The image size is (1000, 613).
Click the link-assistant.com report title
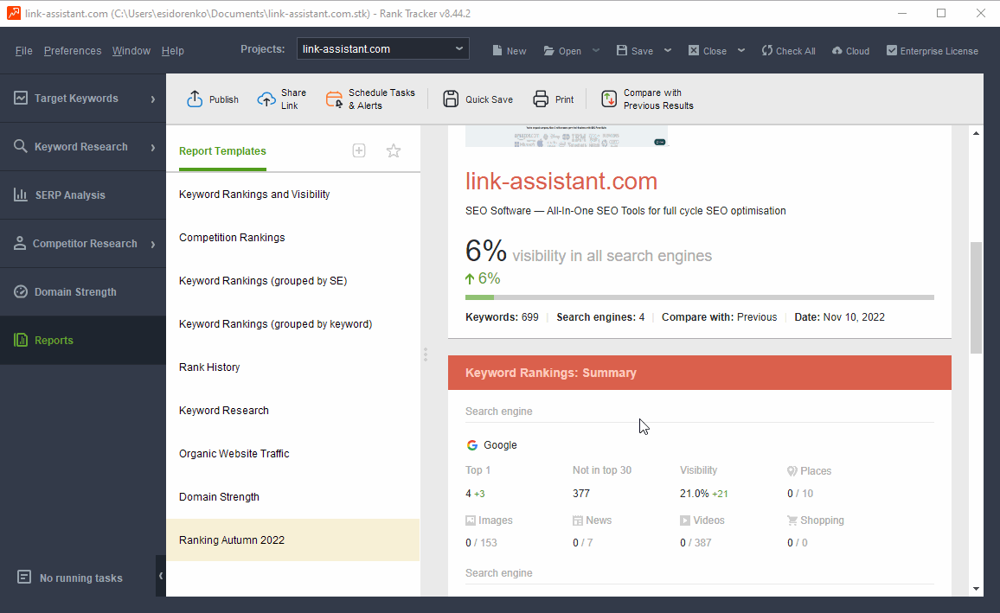click(561, 181)
